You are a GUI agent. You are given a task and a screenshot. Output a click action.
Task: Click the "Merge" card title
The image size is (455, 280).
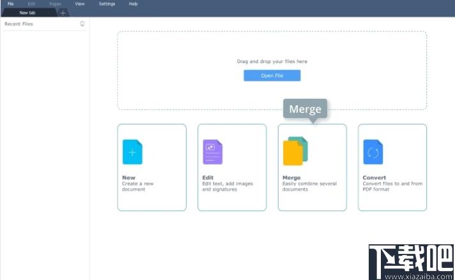(x=291, y=177)
